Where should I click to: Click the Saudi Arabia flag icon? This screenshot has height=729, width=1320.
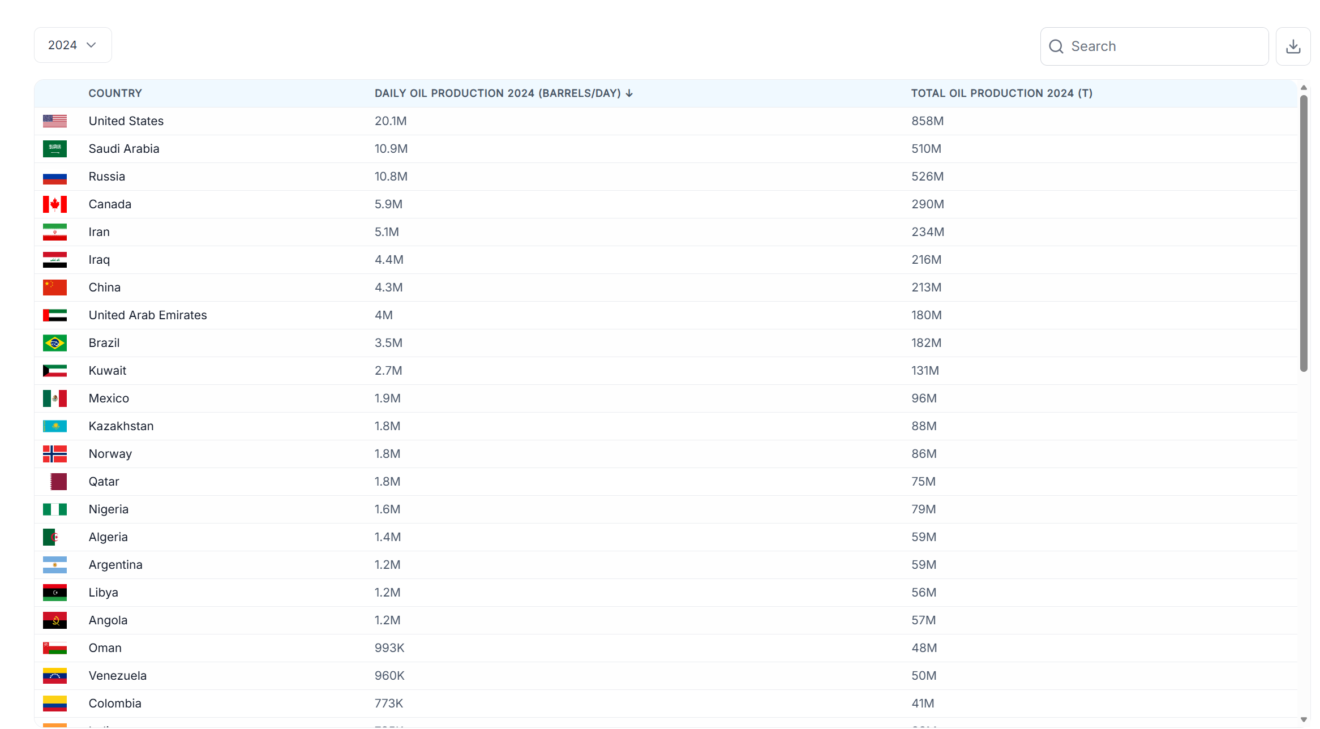pyautogui.click(x=55, y=149)
